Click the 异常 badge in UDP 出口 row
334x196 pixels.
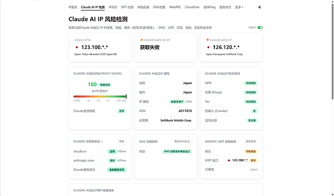coord(253,160)
